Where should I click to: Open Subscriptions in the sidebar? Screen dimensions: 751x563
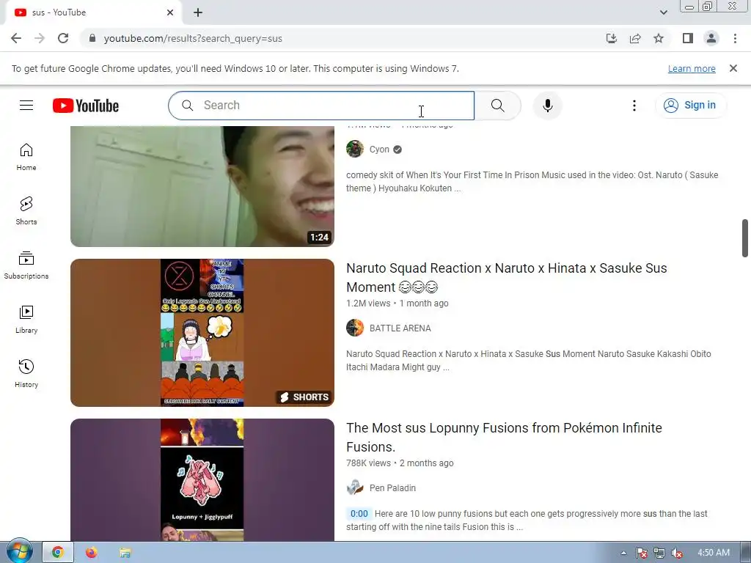26,265
